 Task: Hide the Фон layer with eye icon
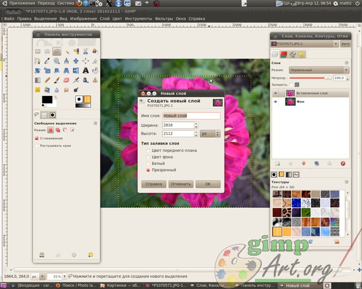coord(275,102)
